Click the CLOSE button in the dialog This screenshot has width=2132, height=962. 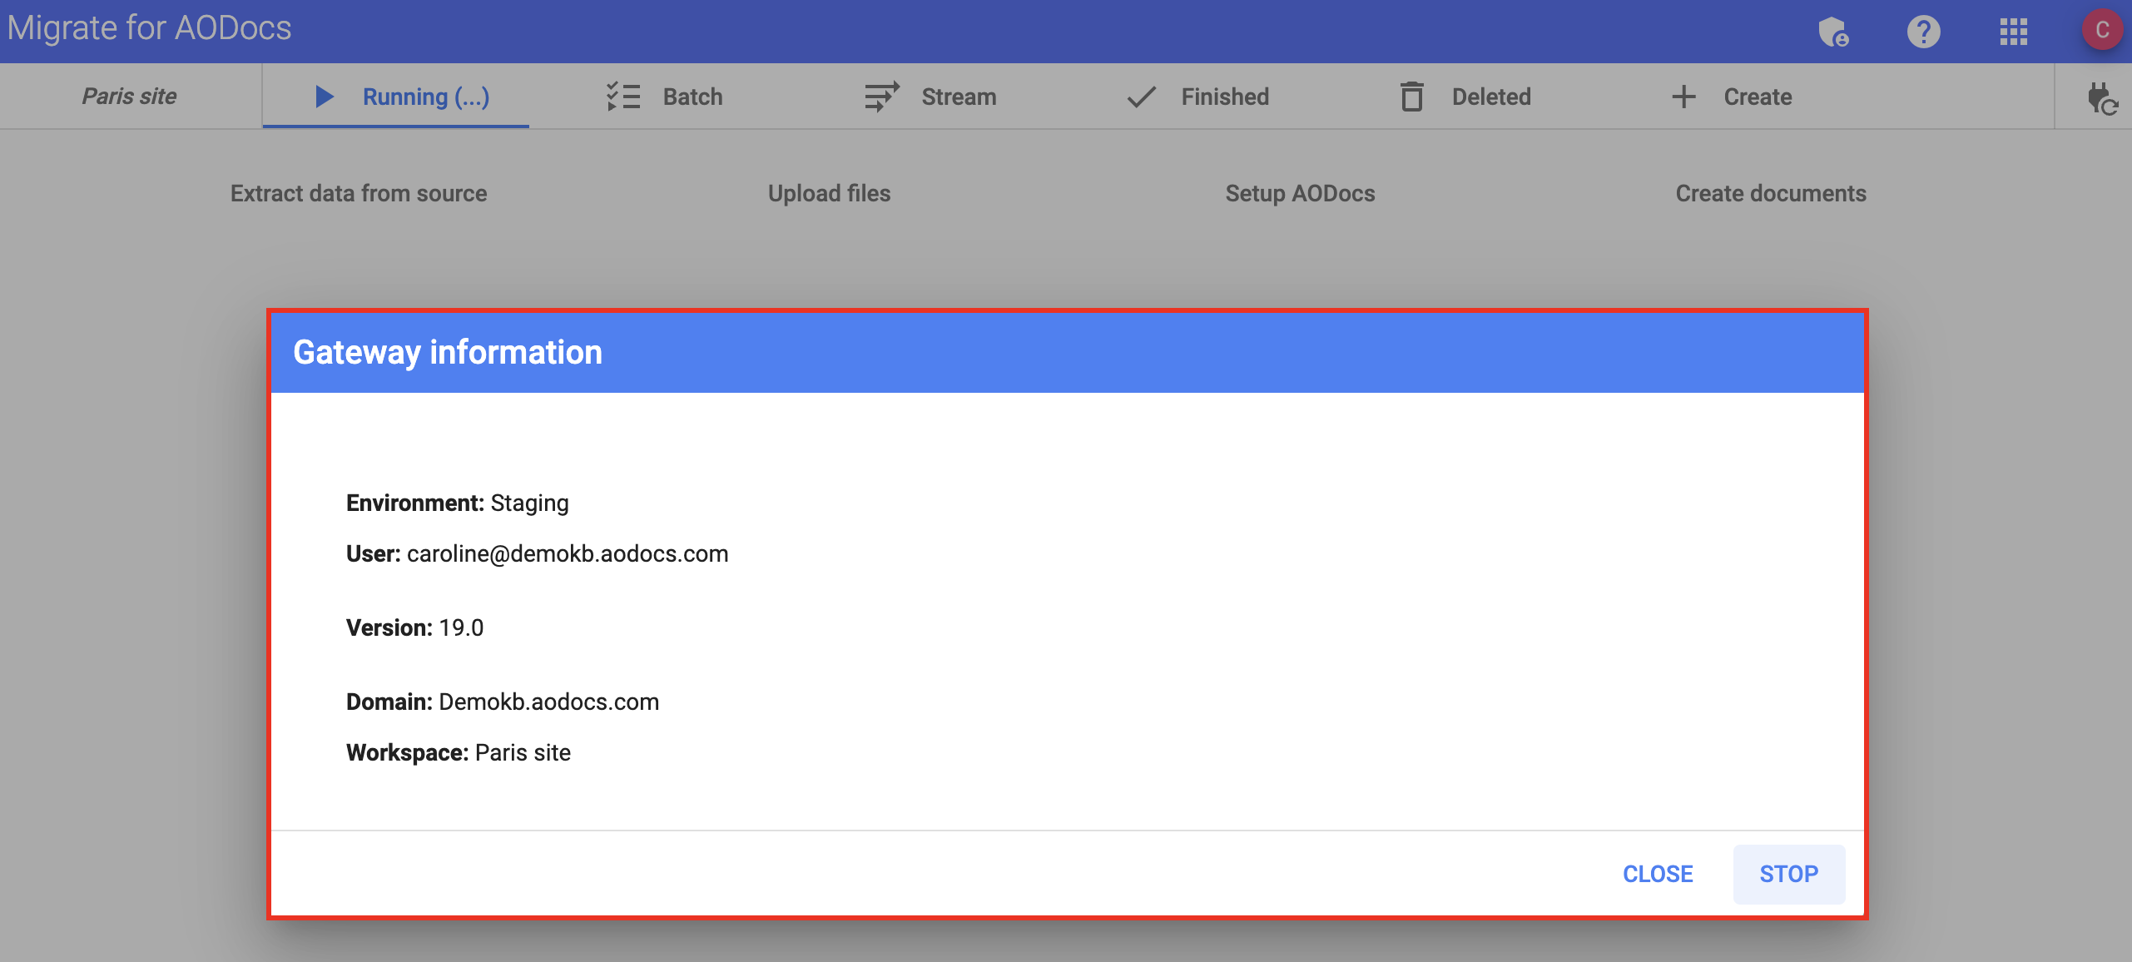pyautogui.click(x=1658, y=874)
